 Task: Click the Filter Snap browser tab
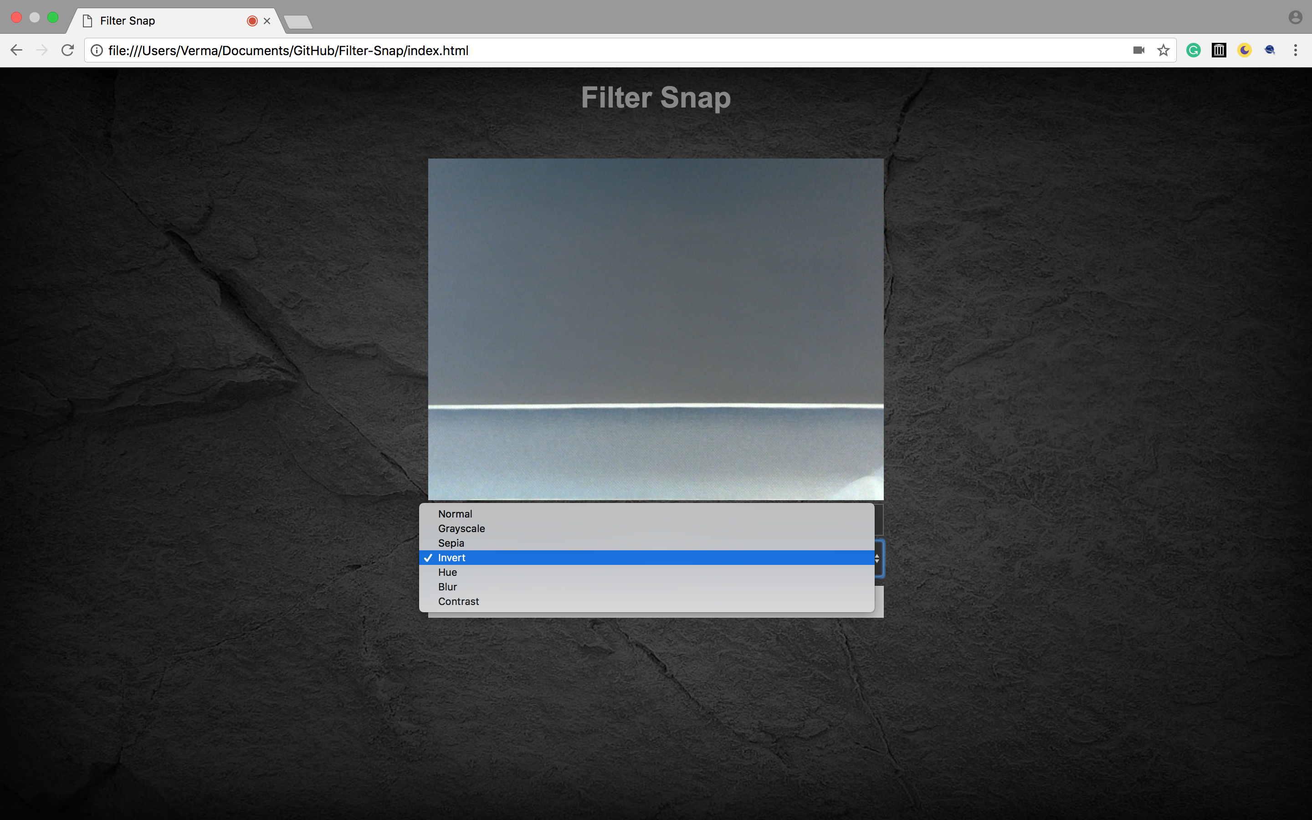pos(163,20)
